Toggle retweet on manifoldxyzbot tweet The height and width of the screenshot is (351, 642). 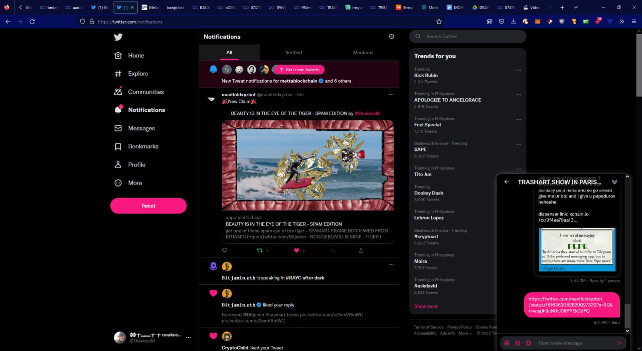coord(260,250)
